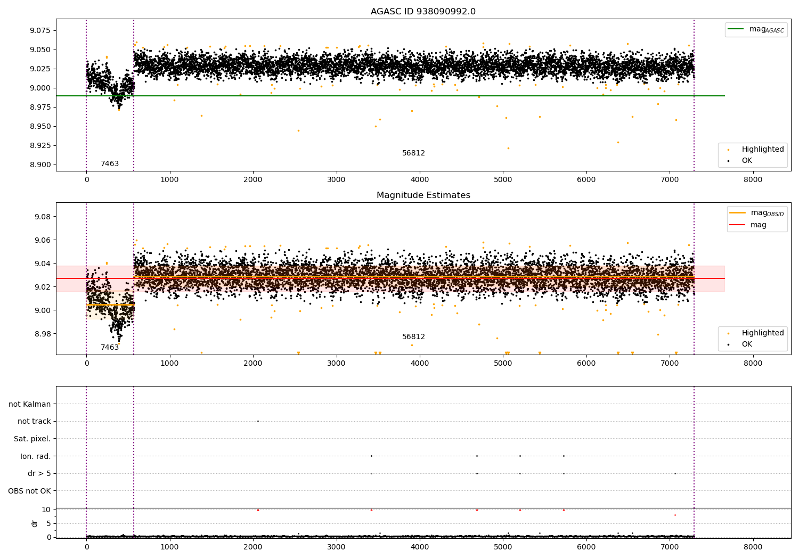Click the '5' tick on the dr axis
799x559 pixels.
48,523
